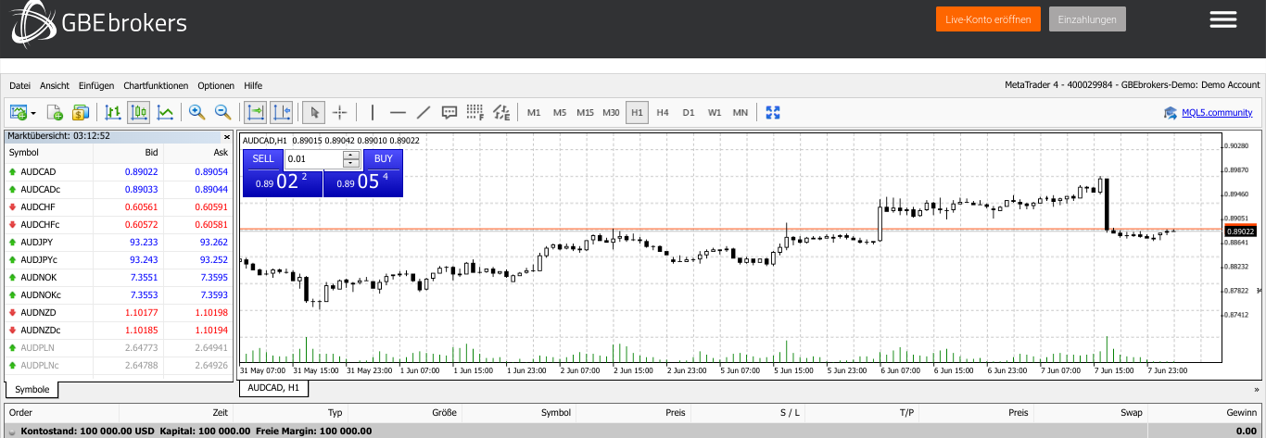
Task: Select AUDPLN row in market watch
Action: pyautogui.click(x=119, y=347)
